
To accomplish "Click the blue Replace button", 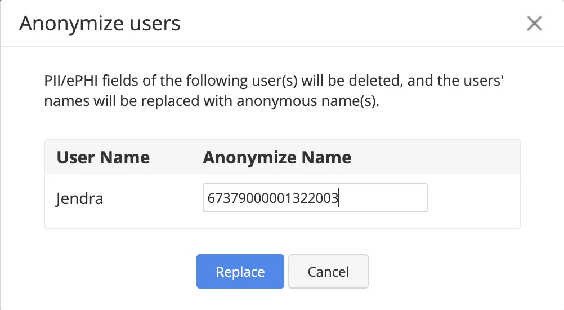I will (240, 272).
